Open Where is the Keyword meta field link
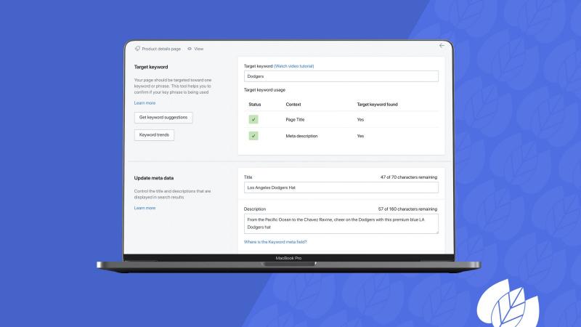Image resolution: width=581 pixels, height=327 pixels. tap(275, 242)
